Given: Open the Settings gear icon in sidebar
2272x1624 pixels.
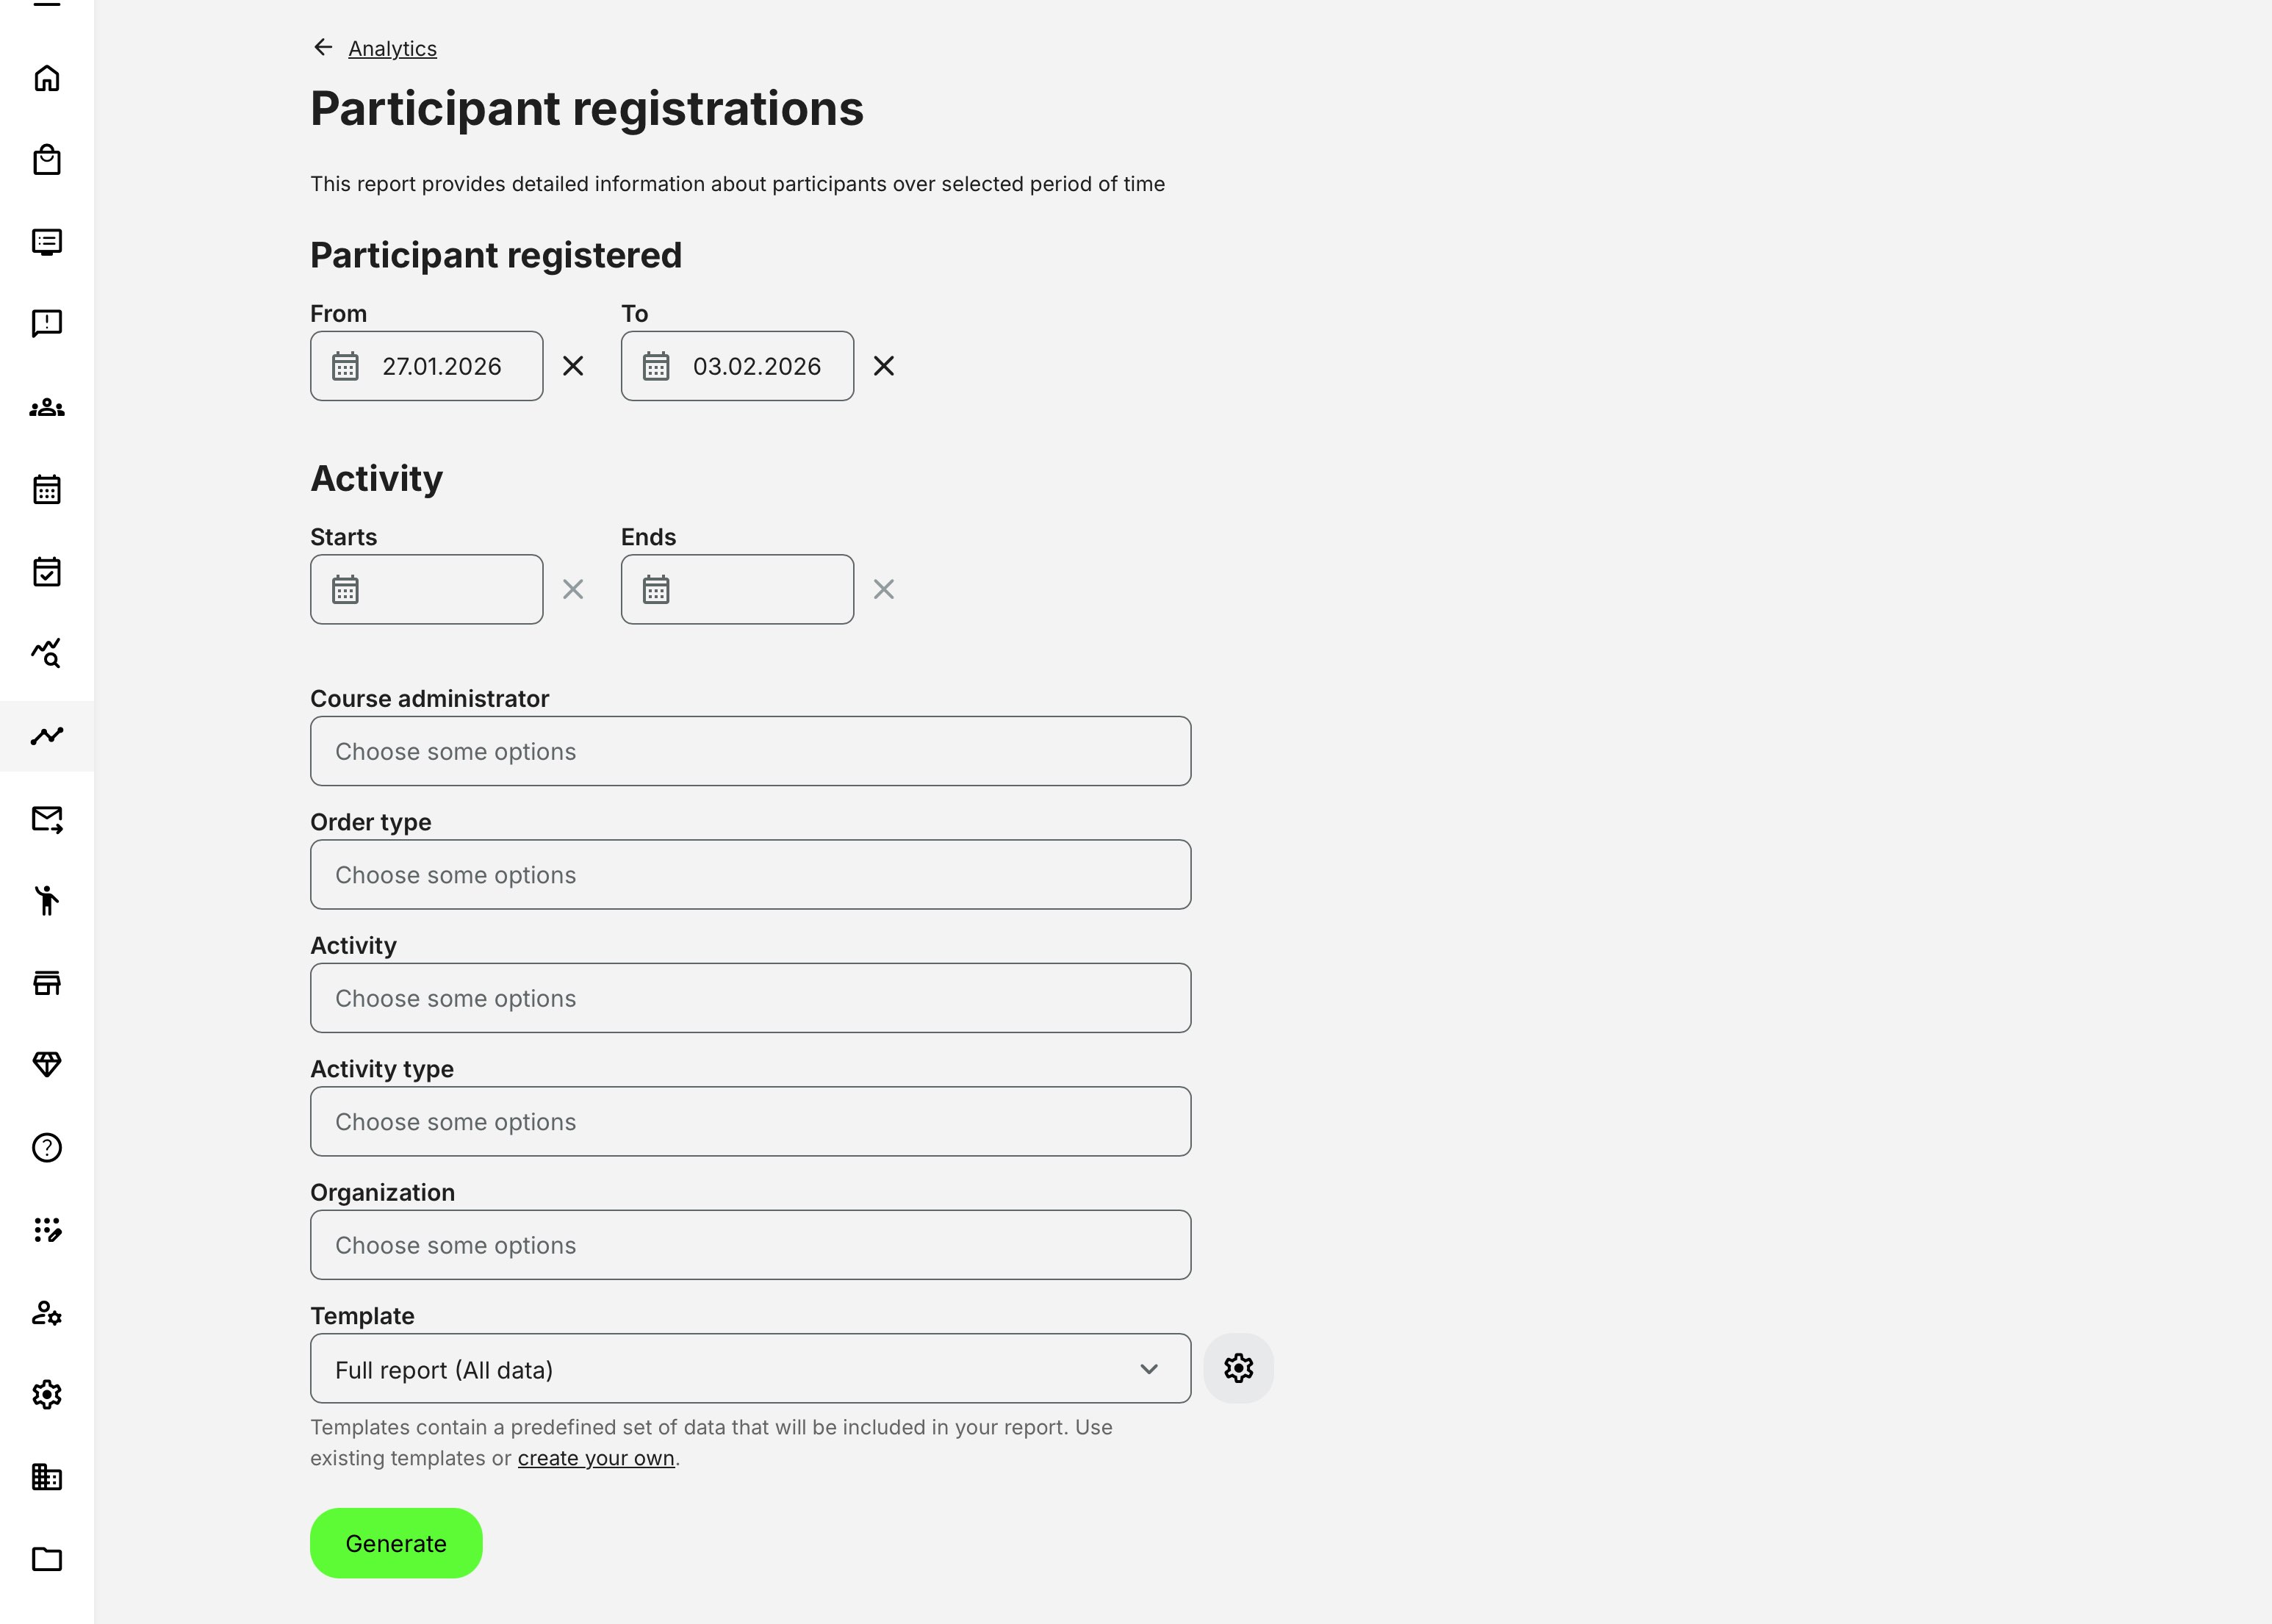Looking at the screenshot, I should coord(46,1395).
